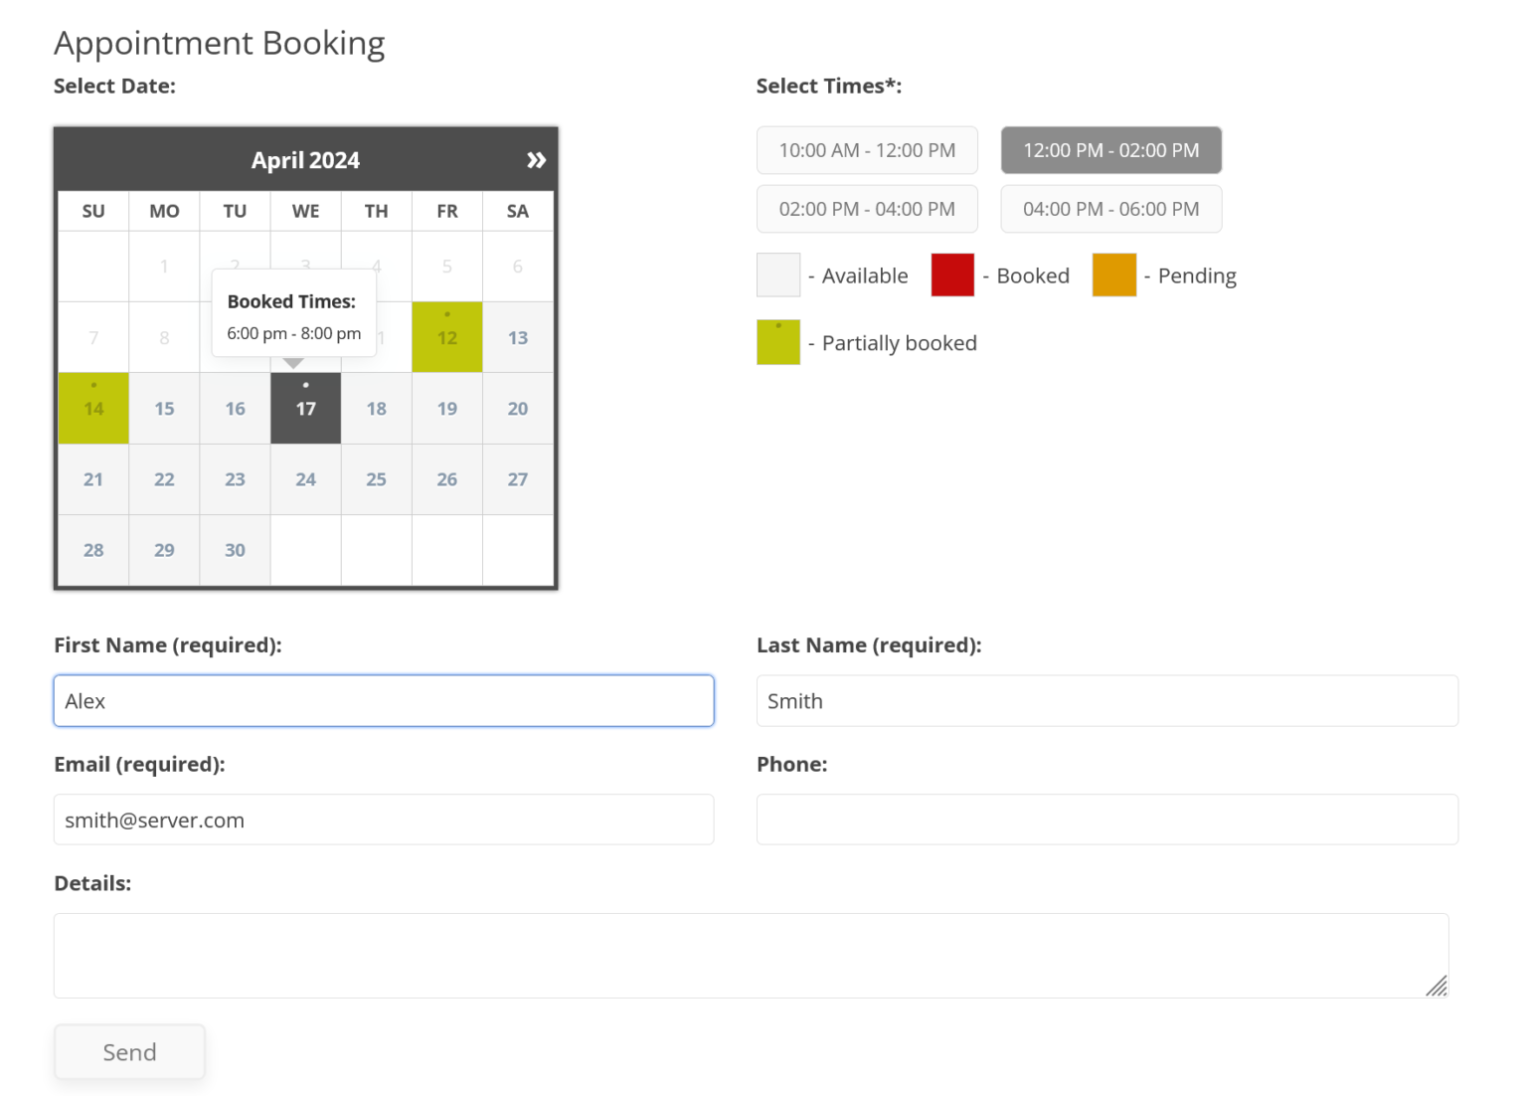The image size is (1527, 1096).
Task: Click the Last Name field containing Smith
Action: pos(1106,701)
